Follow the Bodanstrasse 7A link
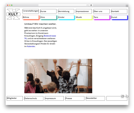This screenshot has width=134, height=113. (50, 36)
